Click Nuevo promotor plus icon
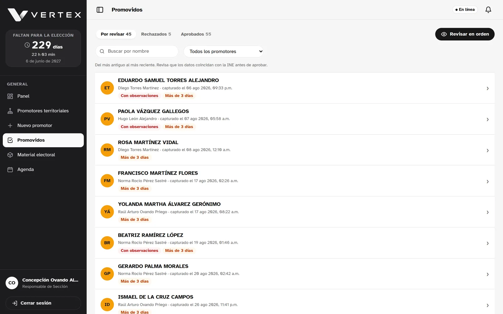Image resolution: width=503 pixels, height=314 pixels. (10, 126)
